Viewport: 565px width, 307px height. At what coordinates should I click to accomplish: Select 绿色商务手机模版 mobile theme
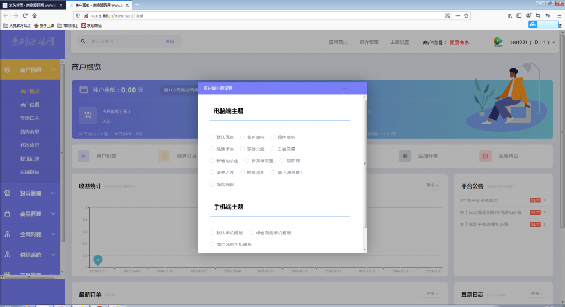252,233
